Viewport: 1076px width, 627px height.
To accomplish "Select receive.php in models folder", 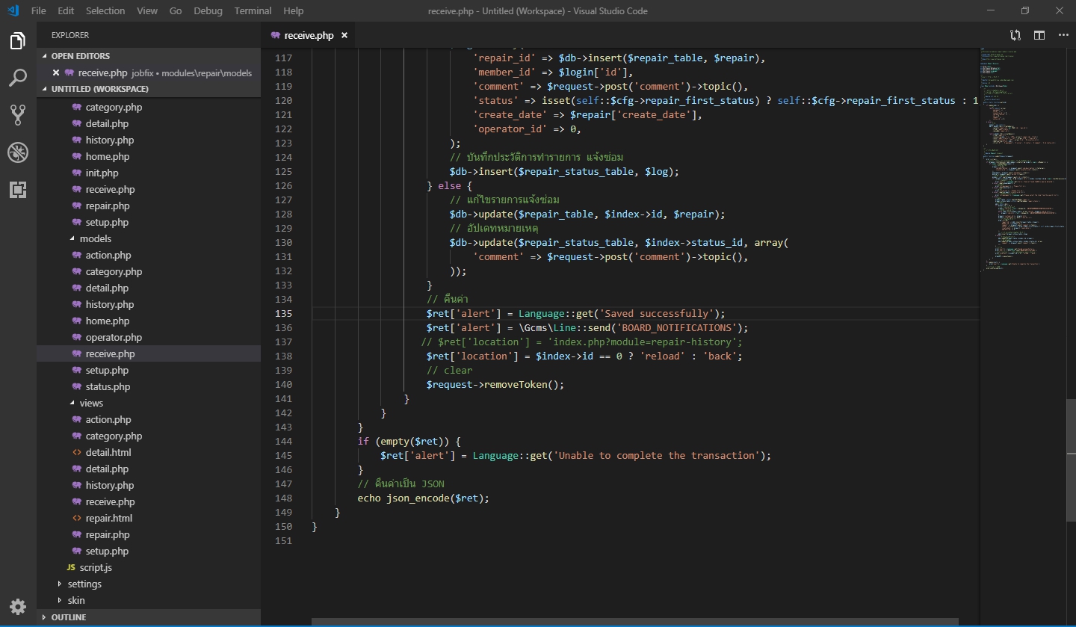I will coord(149,353).
